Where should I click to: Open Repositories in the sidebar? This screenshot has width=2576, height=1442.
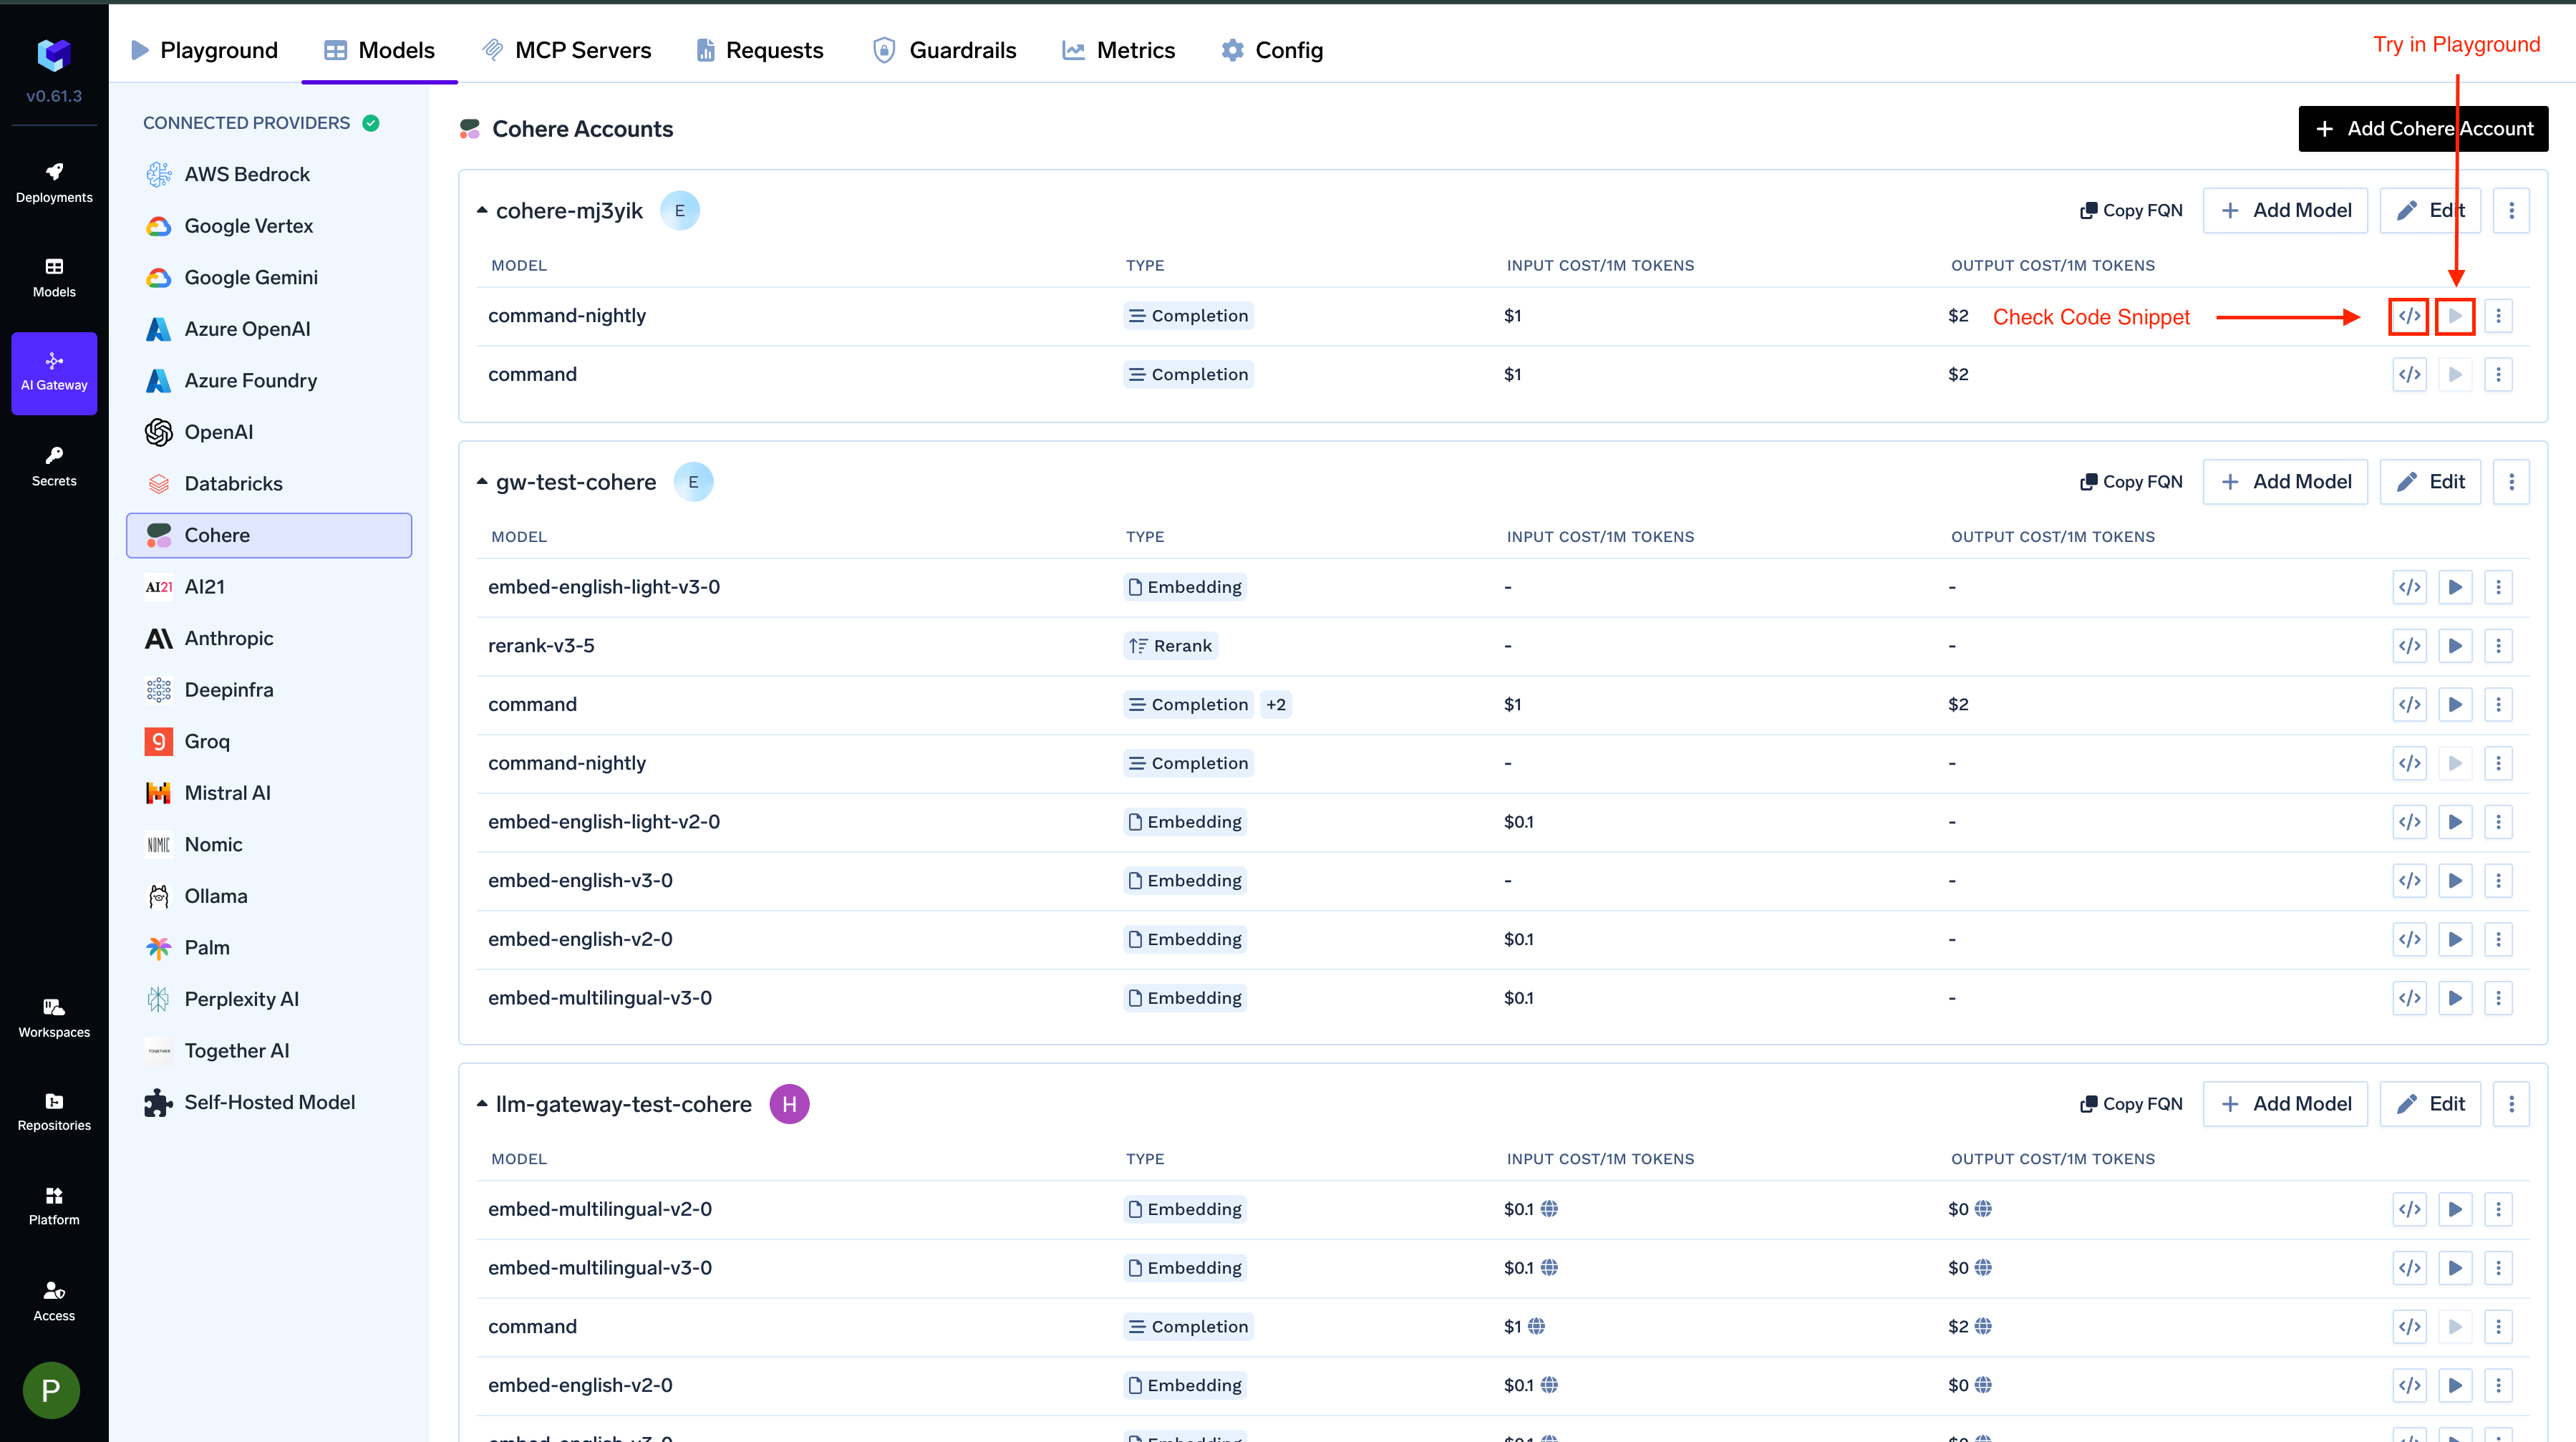point(54,1111)
